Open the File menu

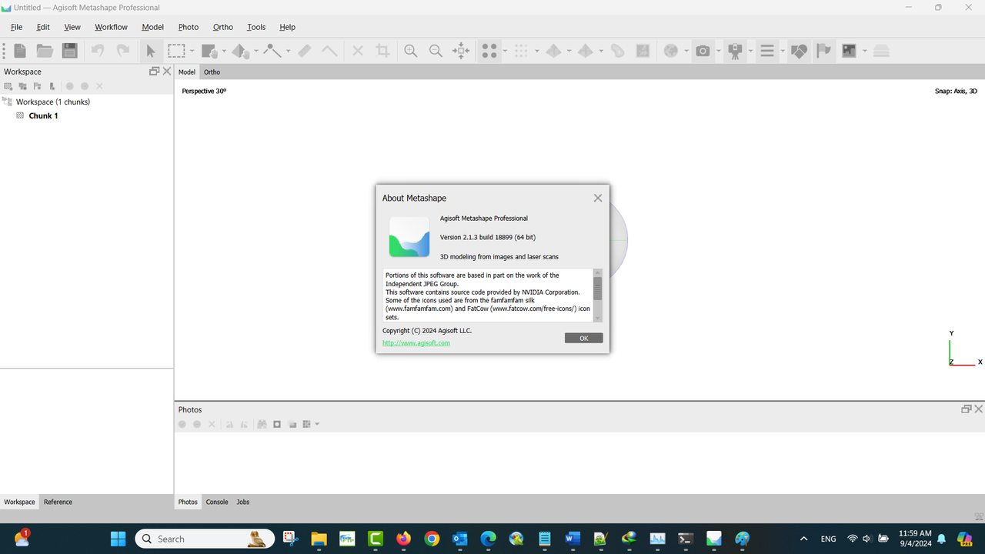click(x=16, y=27)
